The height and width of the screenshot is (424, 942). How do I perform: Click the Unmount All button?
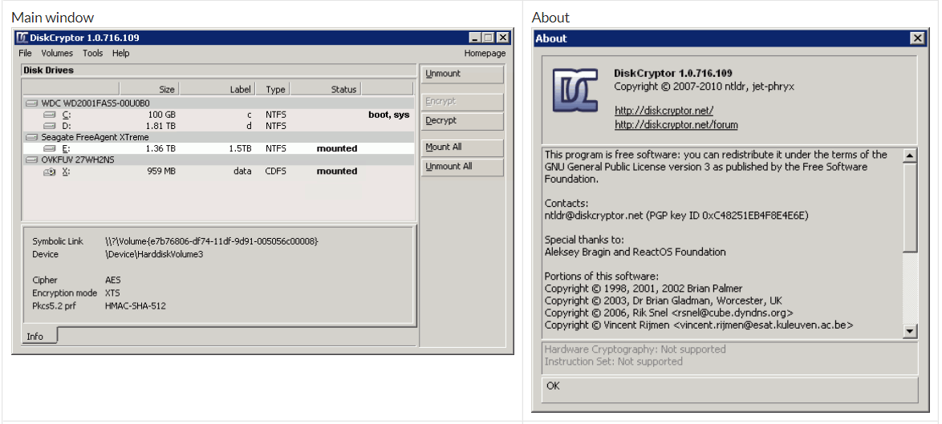tap(462, 168)
